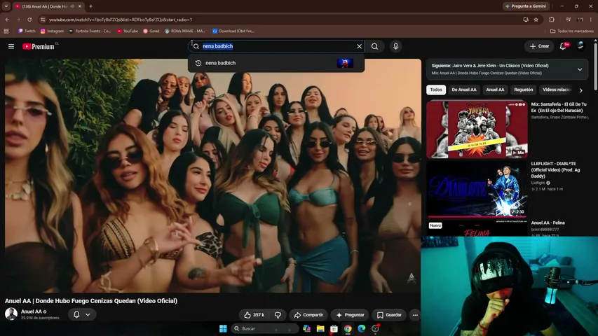Choose the nena badbich search suggestion
The height and width of the screenshot is (336, 598).
(276, 63)
